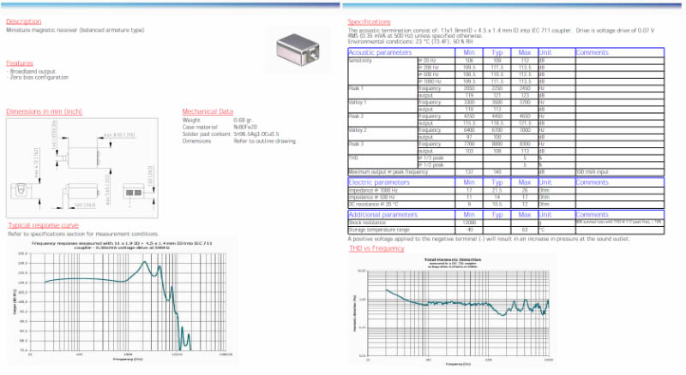Click the 'Weight' label in Mechanical Data
Image resolution: width=686 pixels, height=375 pixels.
coord(191,120)
